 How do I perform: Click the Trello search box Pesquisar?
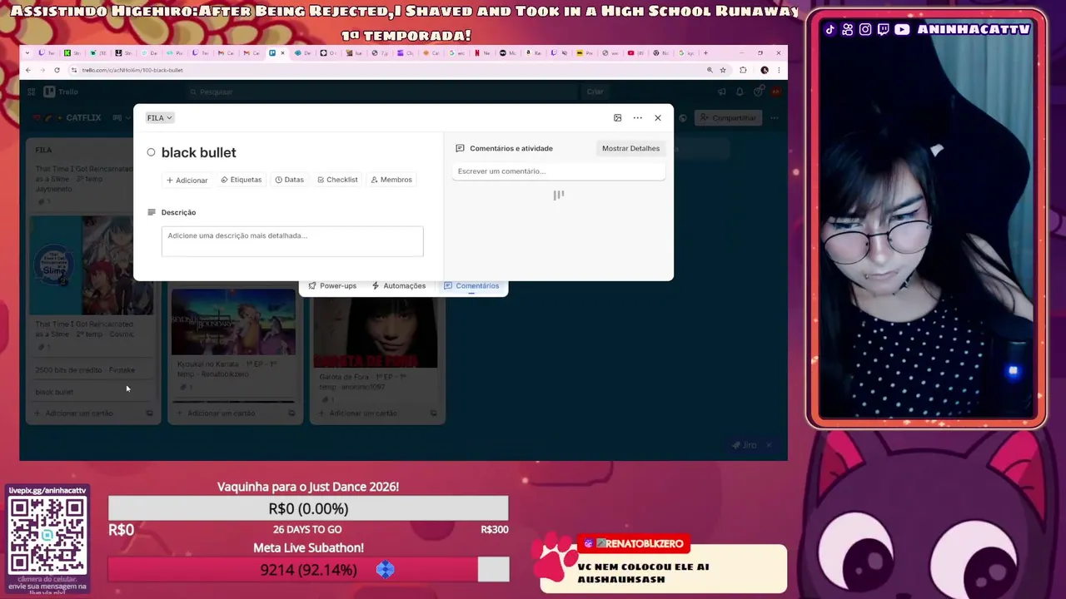point(383,92)
